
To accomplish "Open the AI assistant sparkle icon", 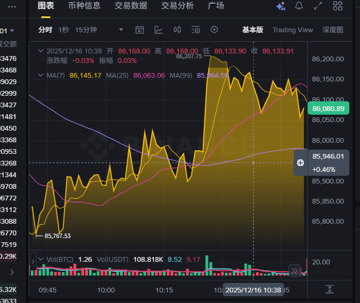I will coord(281,6).
